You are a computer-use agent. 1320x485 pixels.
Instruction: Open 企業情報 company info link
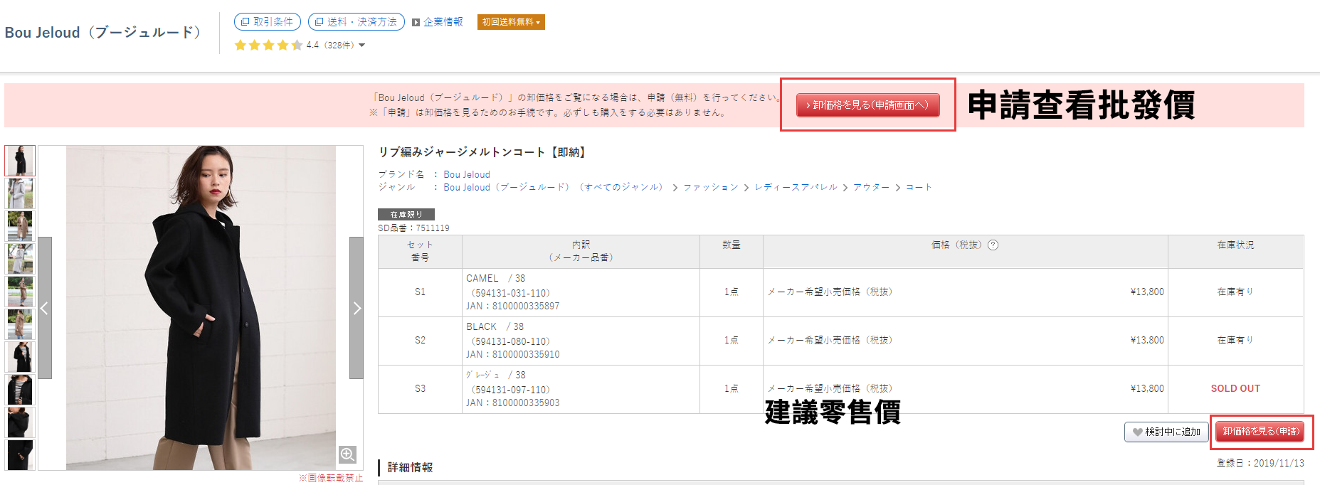[x=443, y=22]
